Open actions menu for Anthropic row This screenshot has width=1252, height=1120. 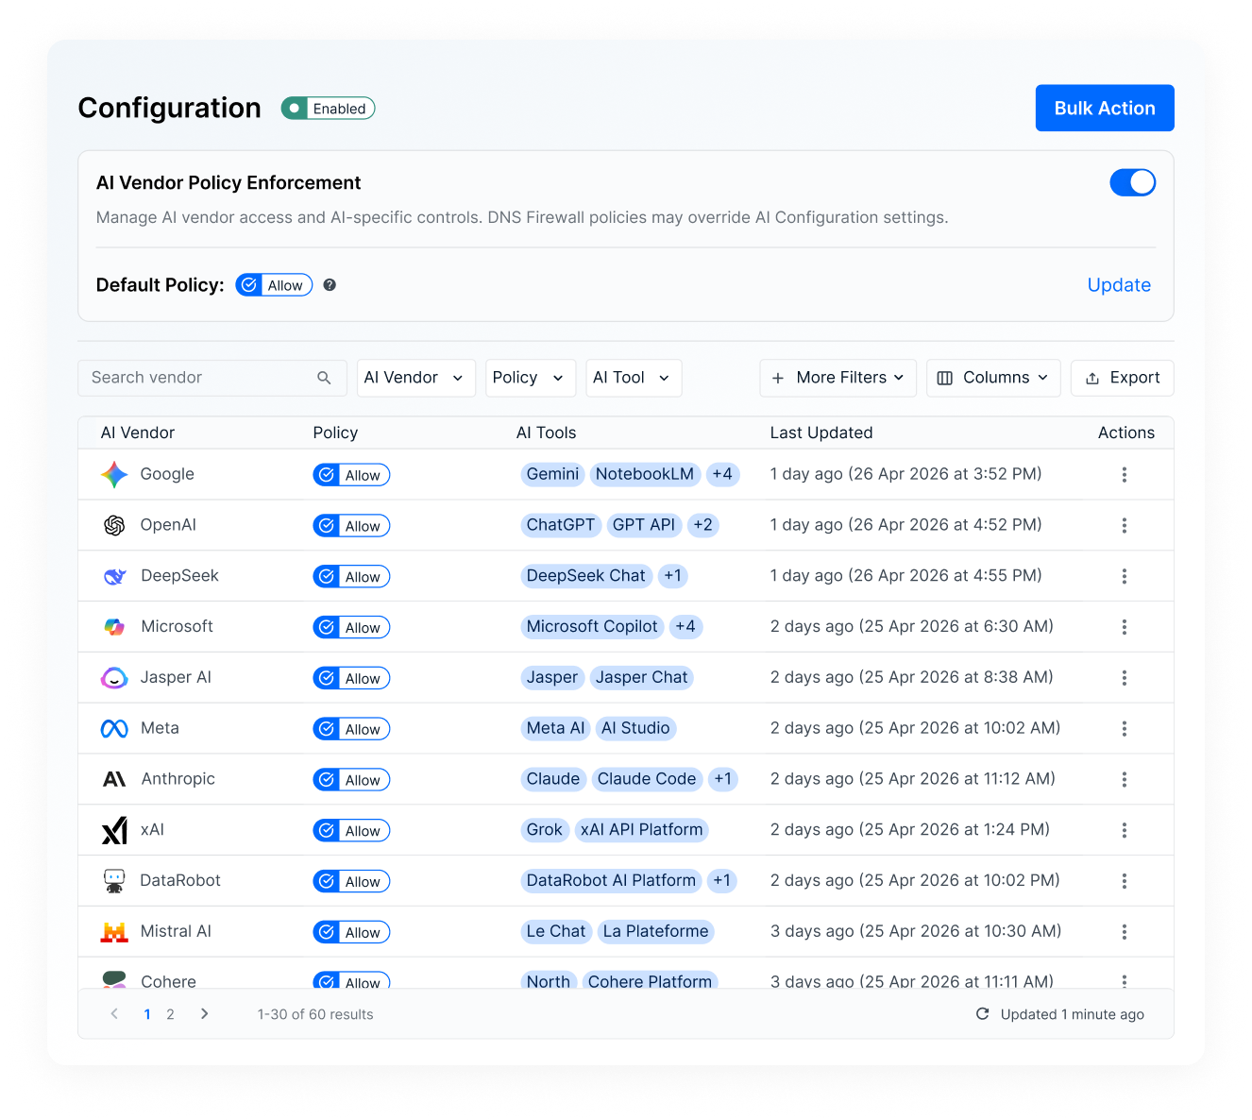(x=1124, y=780)
